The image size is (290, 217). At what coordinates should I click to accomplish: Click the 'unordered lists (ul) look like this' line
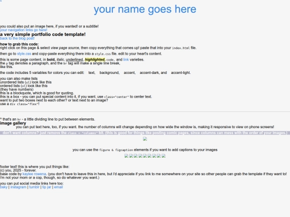(x=26, y=83)
